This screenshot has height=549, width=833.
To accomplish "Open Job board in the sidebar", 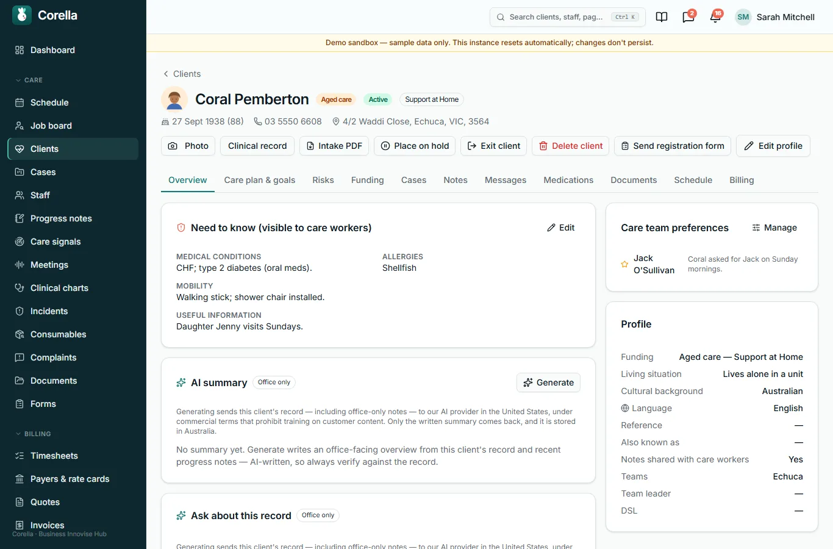I will 73,126.
